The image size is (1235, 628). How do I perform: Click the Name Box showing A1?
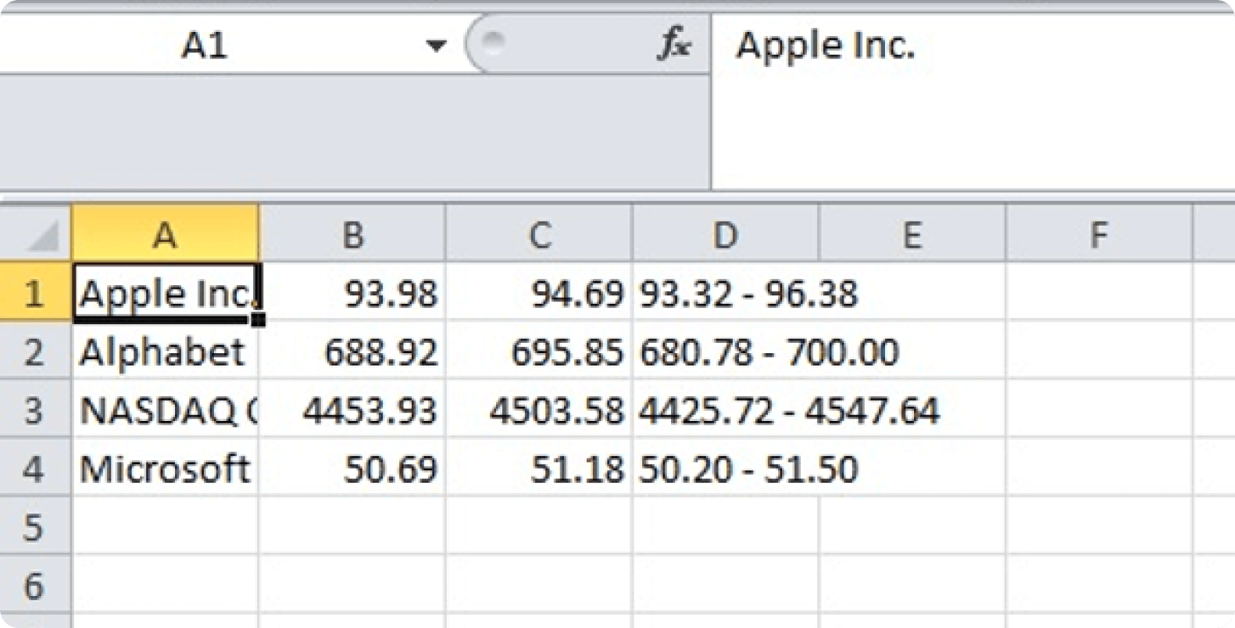pyautogui.click(x=205, y=45)
